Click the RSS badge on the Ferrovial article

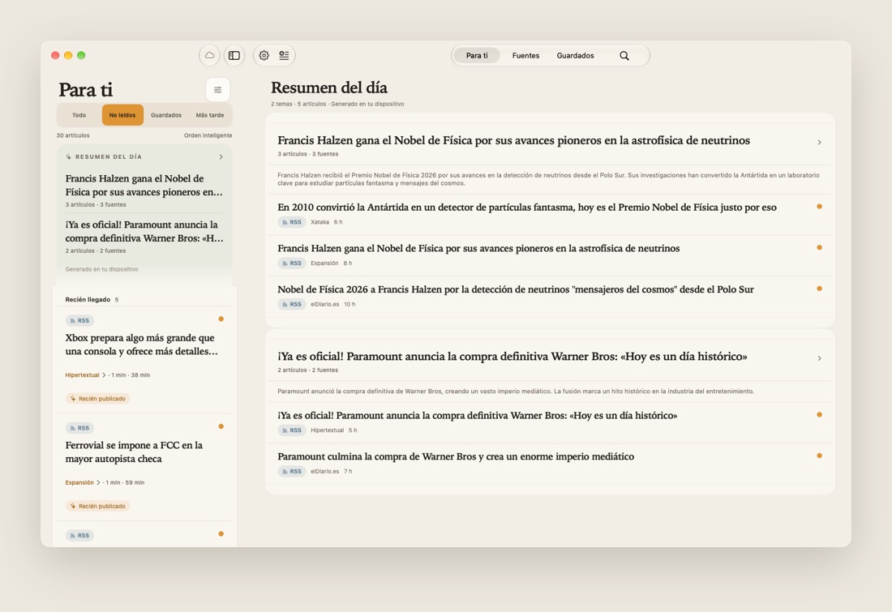click(x=79, y=428)
